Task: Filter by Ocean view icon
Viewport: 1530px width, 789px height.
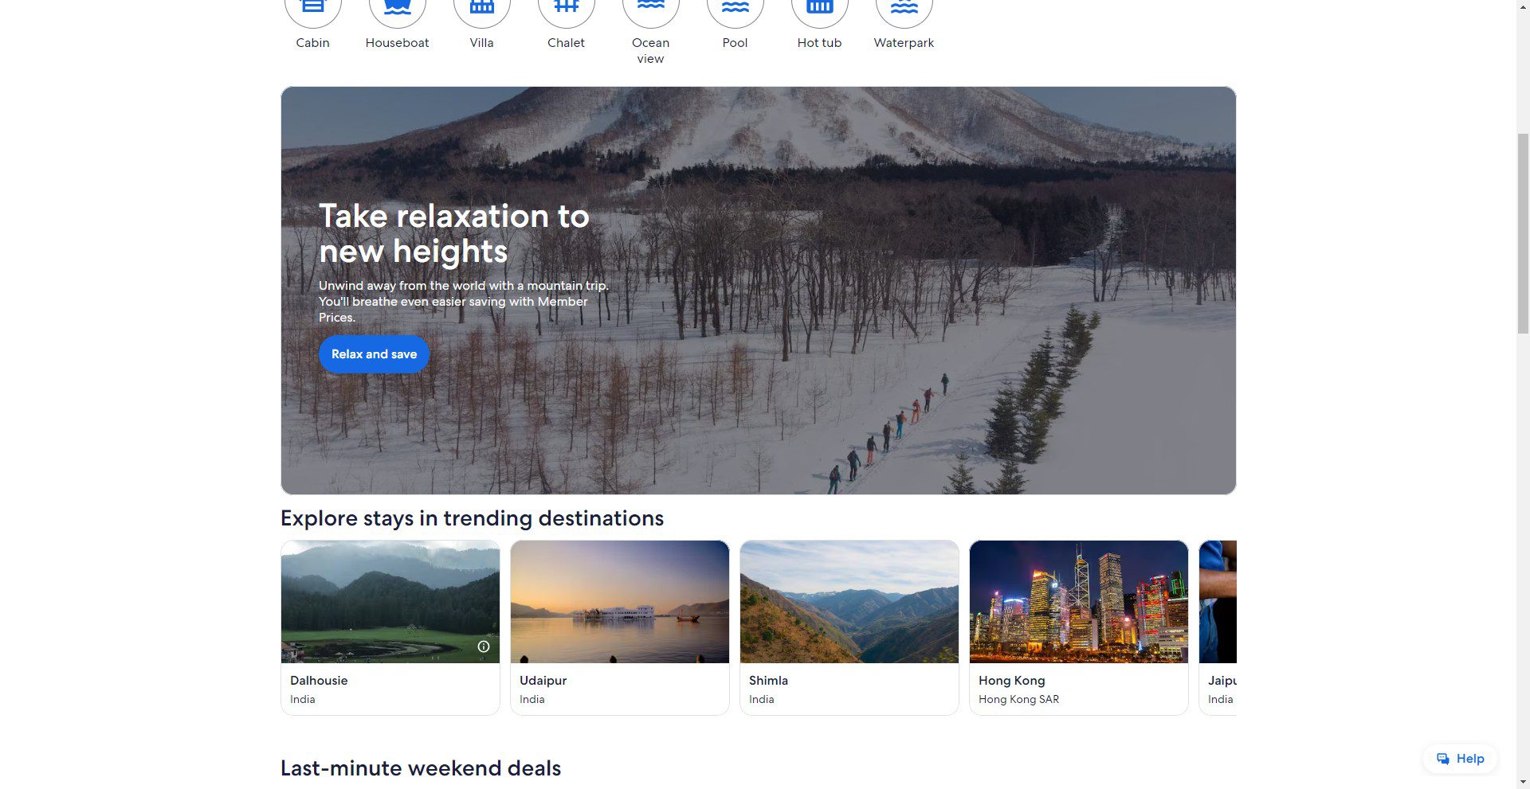Action: pyautogui.click(x=650, y=11)
